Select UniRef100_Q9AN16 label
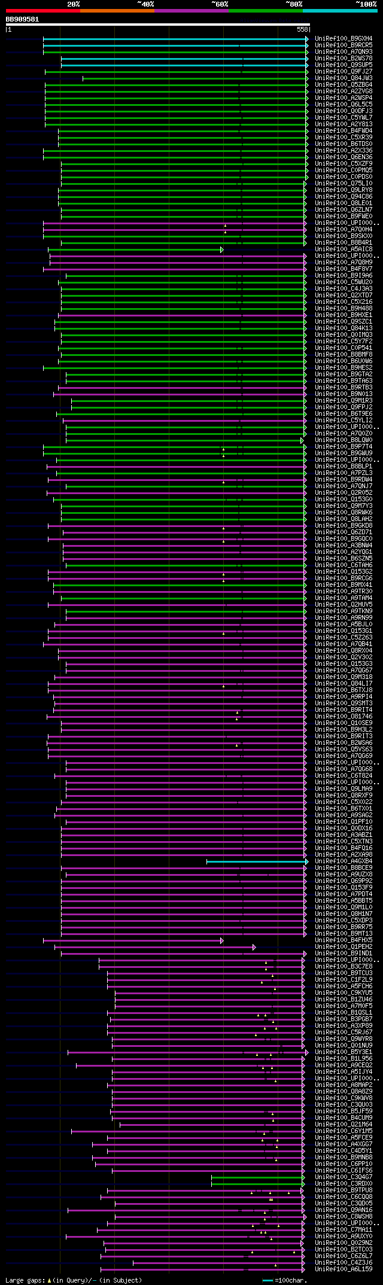 pos(344,1210)
